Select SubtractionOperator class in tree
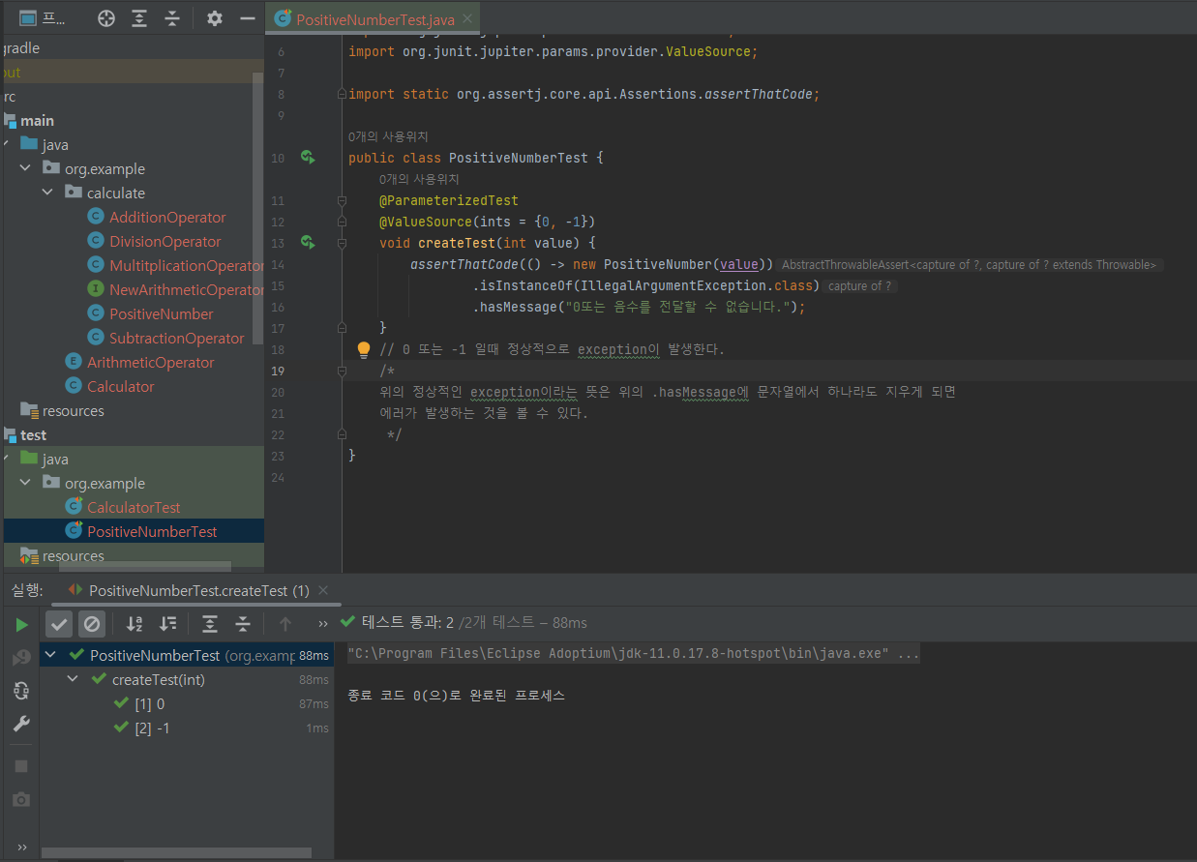Image resolution: width=1197 pixels, height=862 pixels. tap(165, 339)
